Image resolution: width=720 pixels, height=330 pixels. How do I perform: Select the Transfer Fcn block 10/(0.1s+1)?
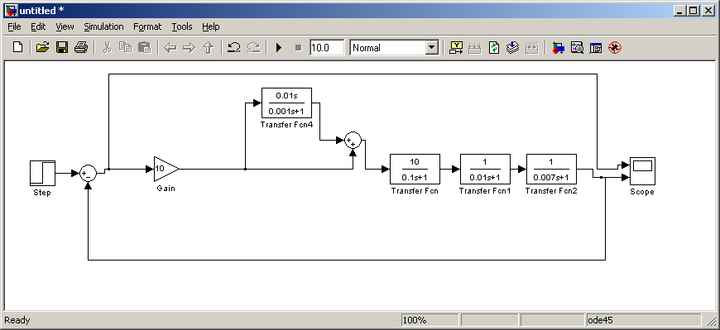click(415, 169)
